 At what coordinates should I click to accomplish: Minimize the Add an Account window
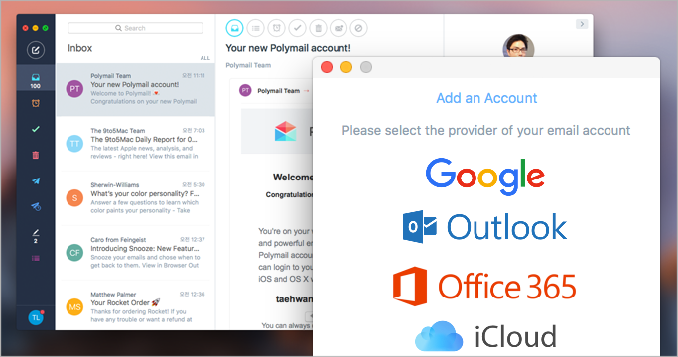tap(346, 67)
